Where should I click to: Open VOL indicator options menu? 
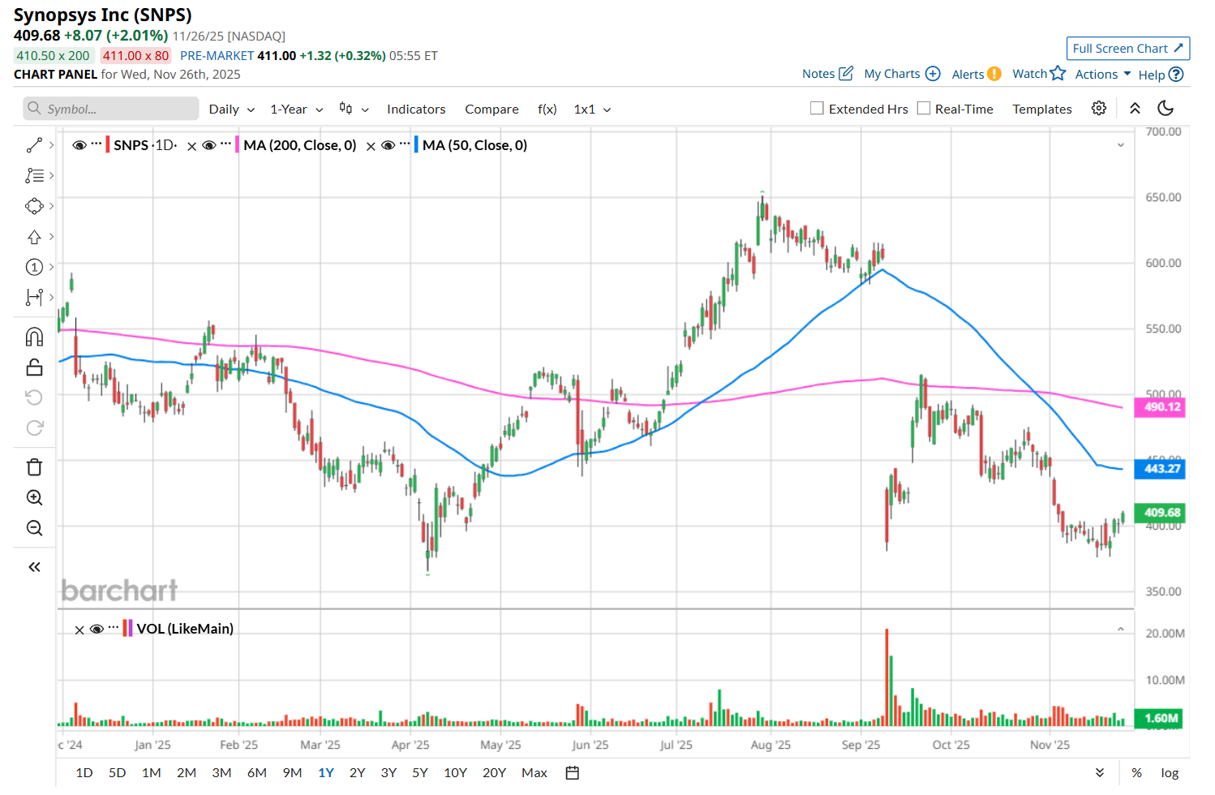[114, 627]
